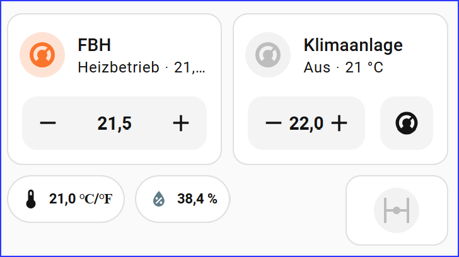Click the water drop humidity icon

(x=159, y=200)
